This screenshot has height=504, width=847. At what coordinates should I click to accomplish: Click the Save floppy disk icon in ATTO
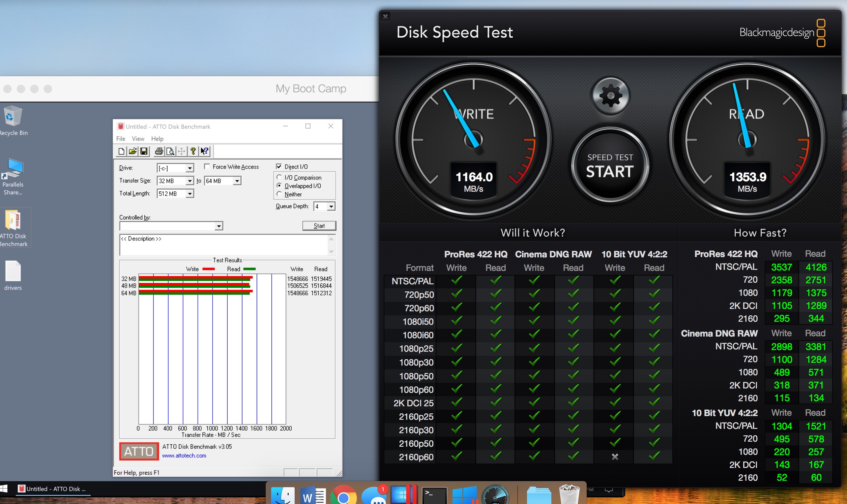144,152
